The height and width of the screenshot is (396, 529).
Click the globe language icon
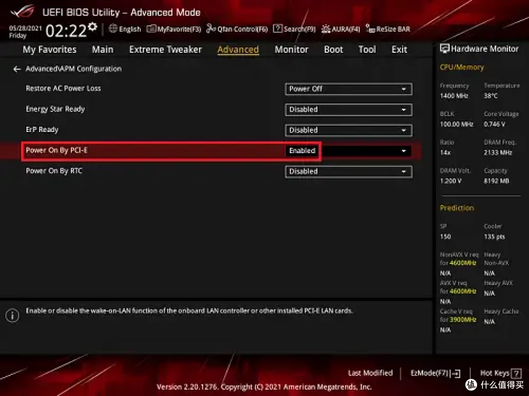[x=113, y=29]
